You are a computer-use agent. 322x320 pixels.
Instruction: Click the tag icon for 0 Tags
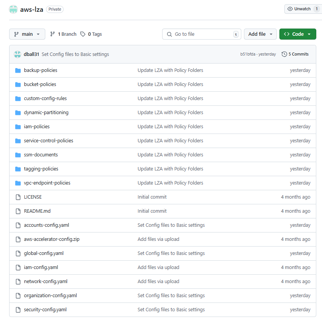[x=83, y=34]
